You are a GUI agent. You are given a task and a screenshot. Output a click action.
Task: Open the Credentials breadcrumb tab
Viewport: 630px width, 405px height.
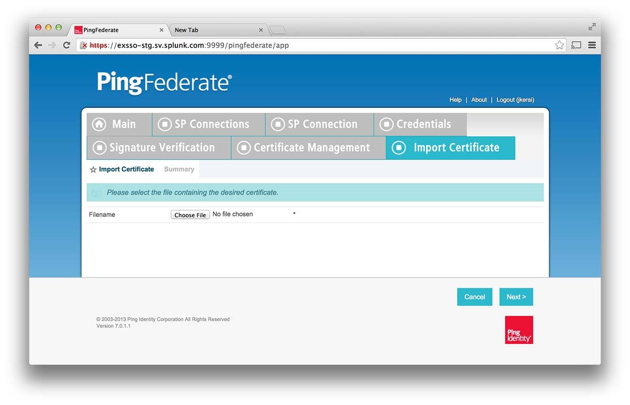click(x=420, y=124)
